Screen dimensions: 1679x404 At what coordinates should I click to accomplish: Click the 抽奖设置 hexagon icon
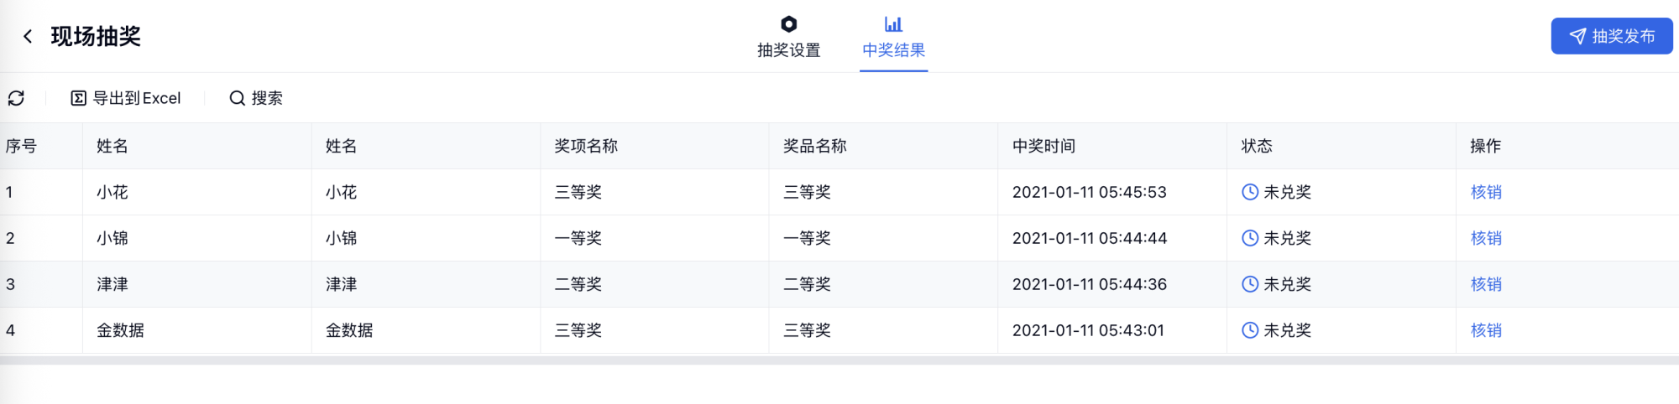pos(788,23)
